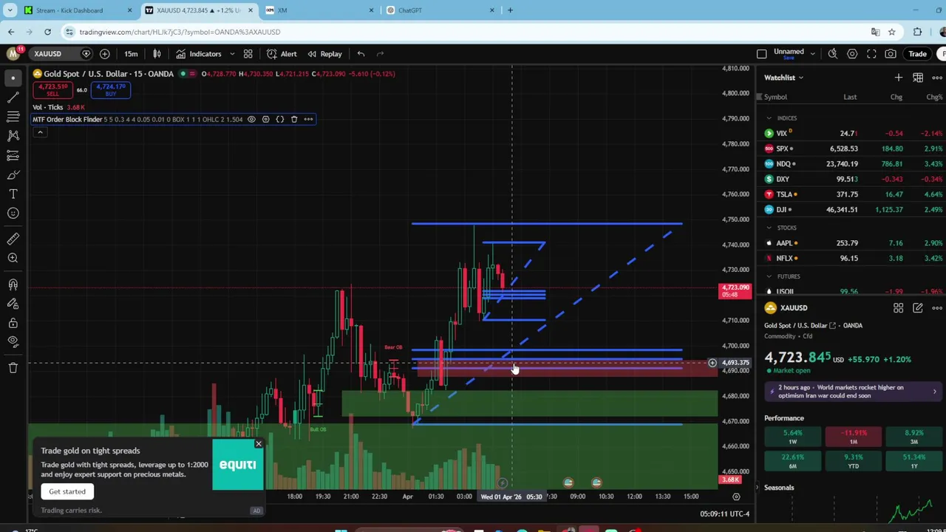Edit XAUUSD note with pencil icon
This screenshot has width=946, height=532.
click(x=917, y=308)
